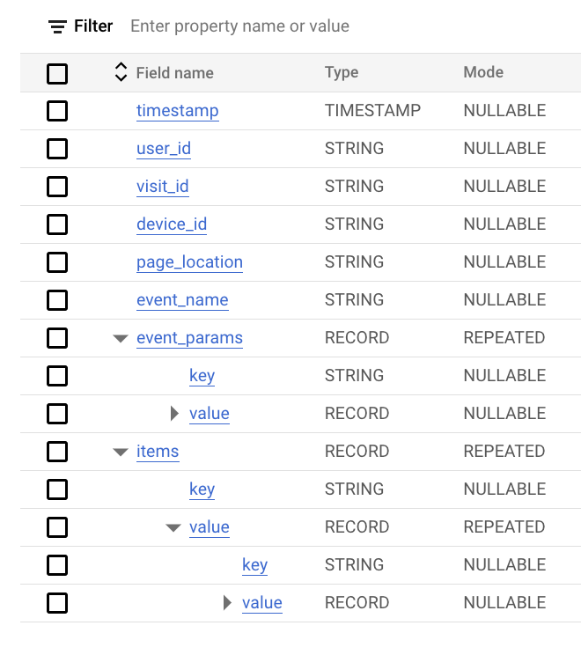Open the timestamp field link
581x655 pixels.
(178, 111)
